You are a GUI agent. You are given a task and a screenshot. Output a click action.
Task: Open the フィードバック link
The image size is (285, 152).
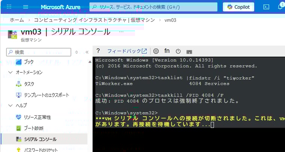[x=127, y=51]
